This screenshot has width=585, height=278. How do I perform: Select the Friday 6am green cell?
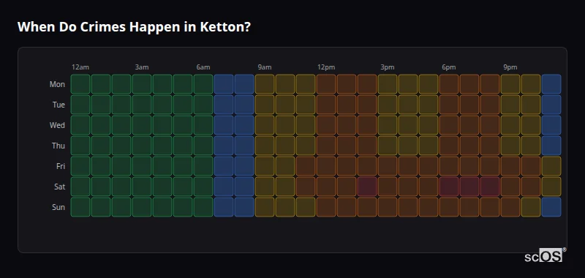coord(203,166)
